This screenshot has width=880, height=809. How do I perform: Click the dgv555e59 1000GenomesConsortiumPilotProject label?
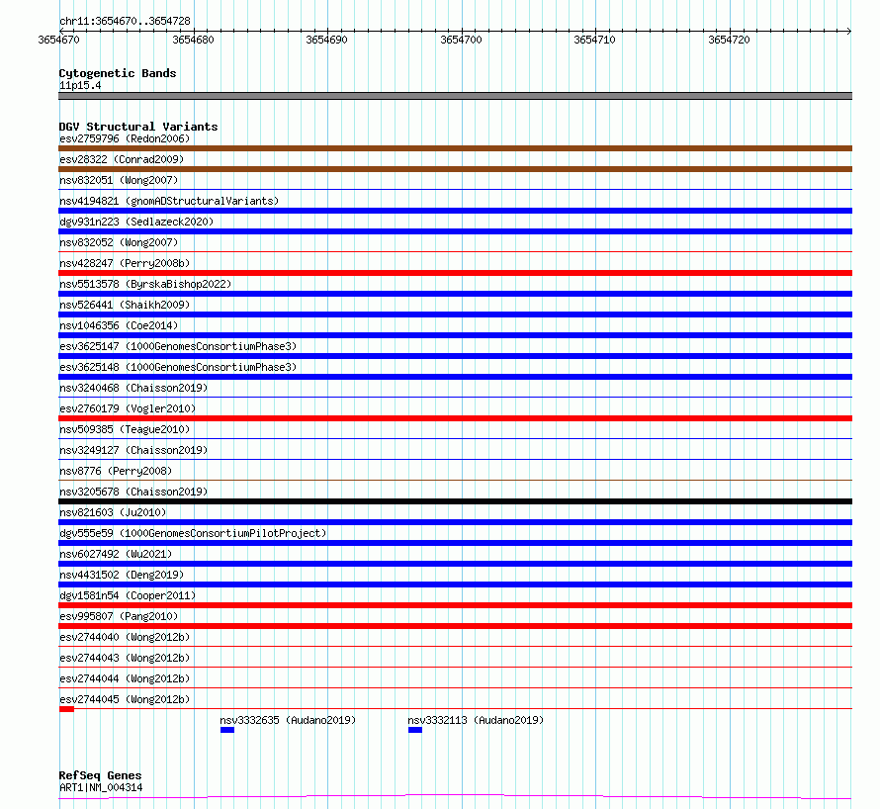tap(193, 533)
